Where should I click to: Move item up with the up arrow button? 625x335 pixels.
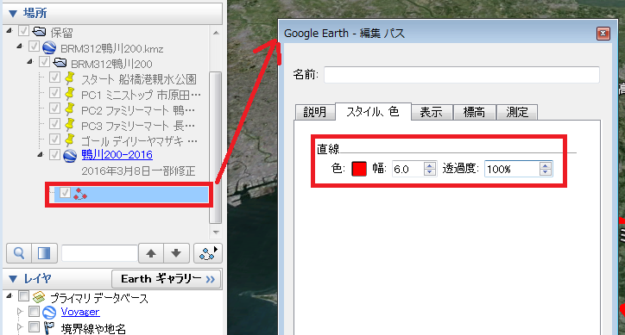coord(151,253)
